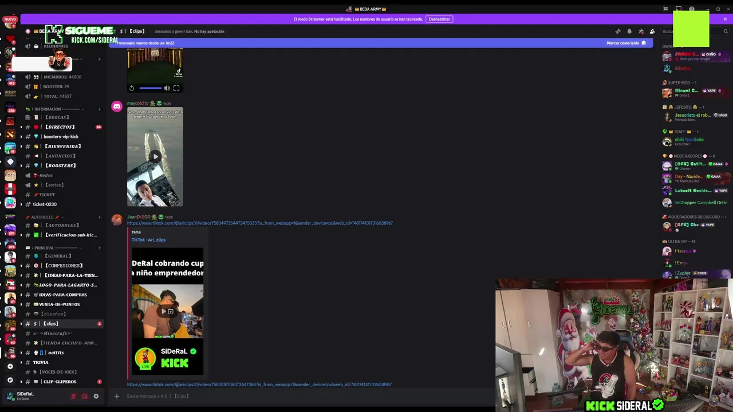Toggle member list icon
Screen dimensions: 733x412
[x=652, y=31]
